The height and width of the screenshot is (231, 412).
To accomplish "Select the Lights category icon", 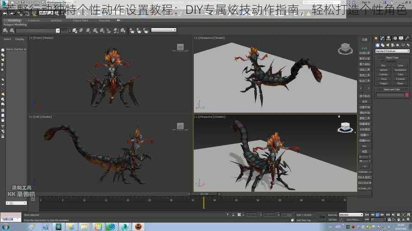I will (387, 45).
